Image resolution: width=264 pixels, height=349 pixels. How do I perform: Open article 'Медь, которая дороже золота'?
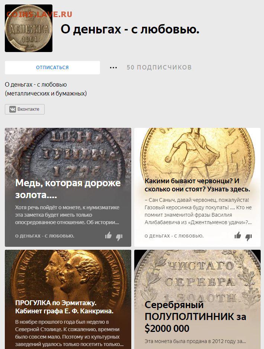pos(68,189)
